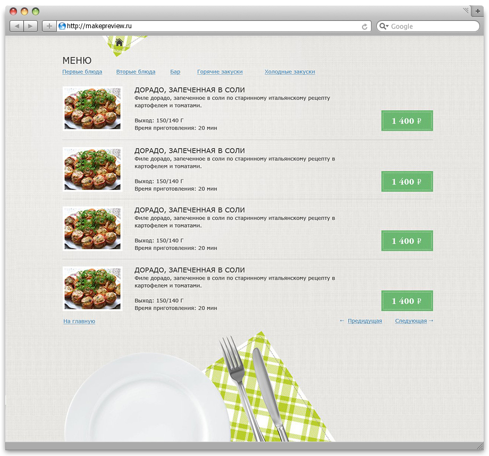Screen dimensions: 489x456
Task: Reload the page with the refresh icon
Action: 364,27
